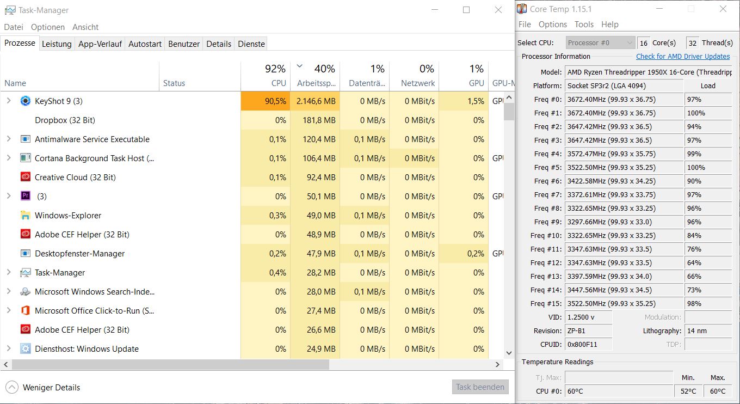Click the Task beenden button

point(480,387)
